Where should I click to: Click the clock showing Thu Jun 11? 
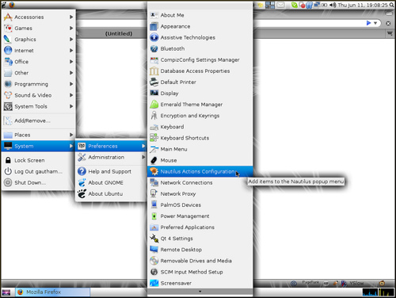[x=363, y=5]
